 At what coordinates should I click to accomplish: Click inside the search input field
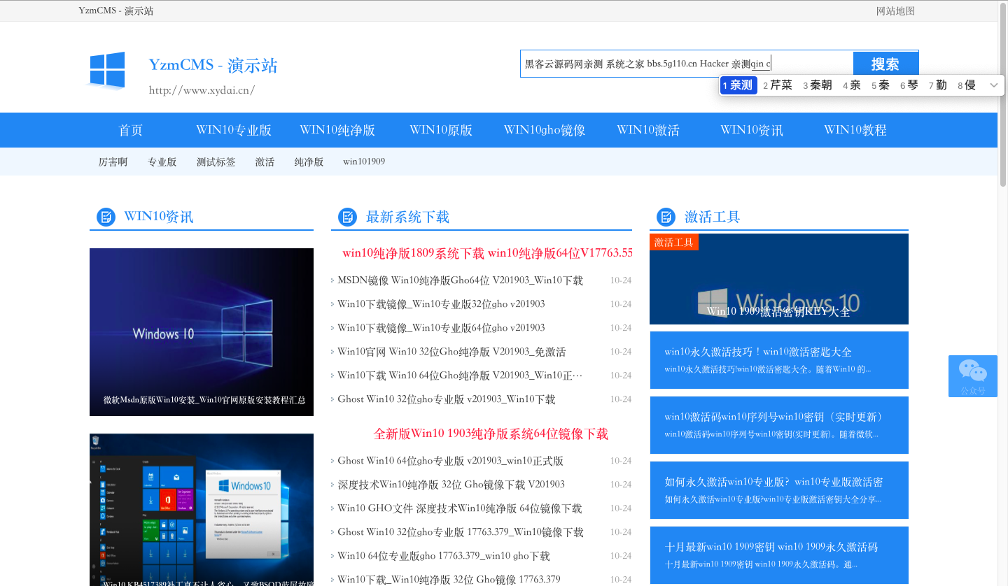click(686, 64)
